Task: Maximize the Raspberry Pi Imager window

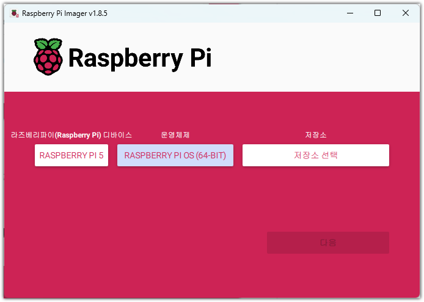Action: coord(378,13)
